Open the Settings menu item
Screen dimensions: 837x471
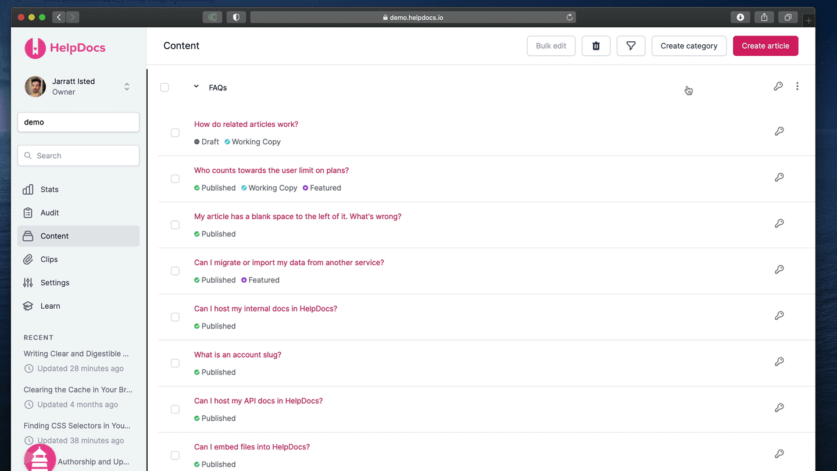click(78, 283)
